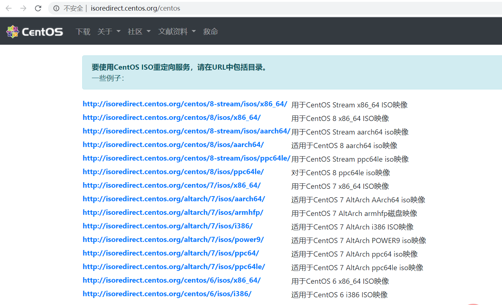Viewport: 502px width, 305px height.
Task: Open the altarch/7/isos/ppc64/ link
Action: [171, 253]
